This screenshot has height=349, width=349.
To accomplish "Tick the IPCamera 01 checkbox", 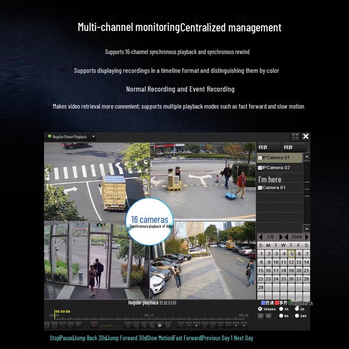I will coord(260,157).
